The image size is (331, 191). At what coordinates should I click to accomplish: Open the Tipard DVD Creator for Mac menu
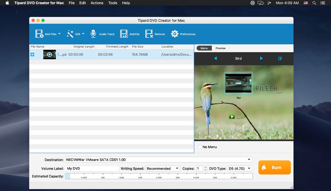tap(39, 3)
